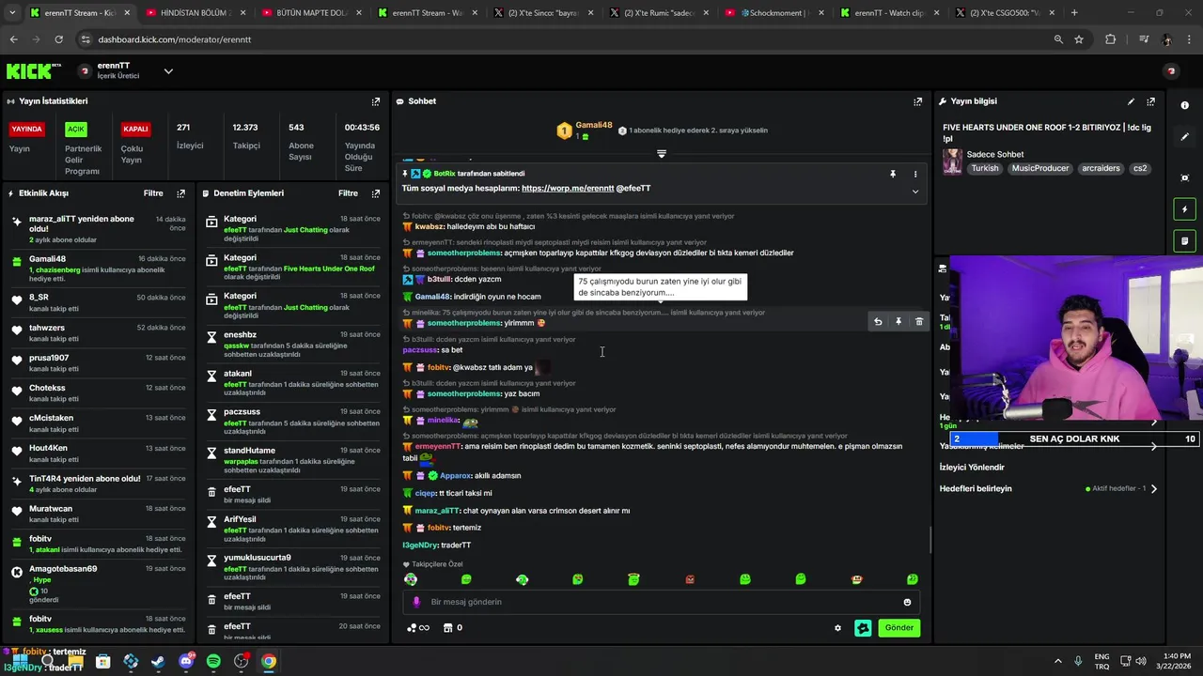Open Filtre in Etkinlik Akışı
The image size is (1203, 676).
(153, 193)
